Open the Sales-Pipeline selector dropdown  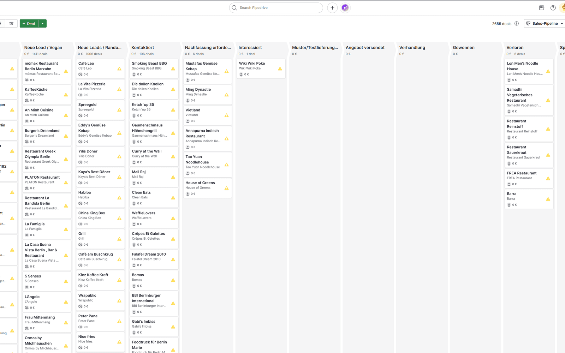(x=545, y=24)
